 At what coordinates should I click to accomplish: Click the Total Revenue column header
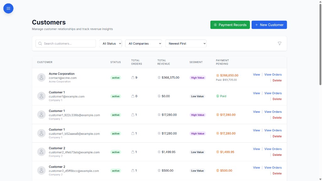click(x=164, y=62)
